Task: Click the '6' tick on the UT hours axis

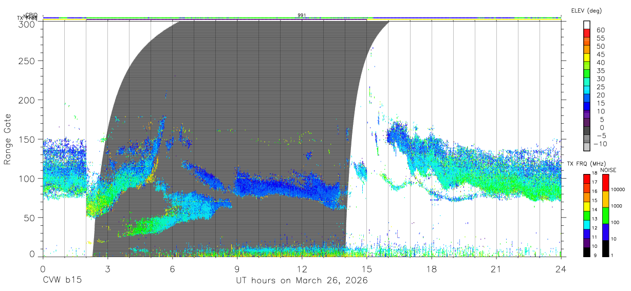Action: 172,269
